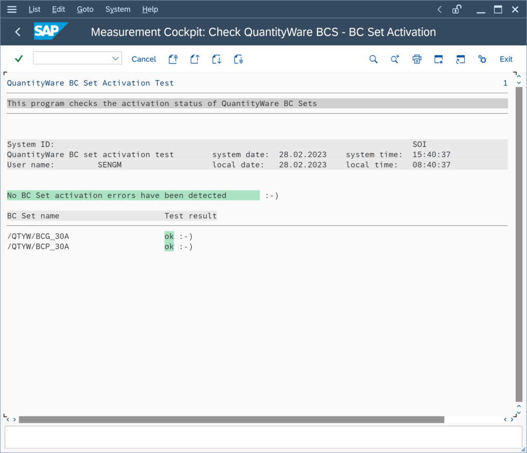Click the program description line
Screen dimensions: 527x453
(257, 103)
